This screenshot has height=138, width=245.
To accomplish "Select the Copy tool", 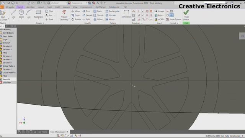I will point(76,15).
